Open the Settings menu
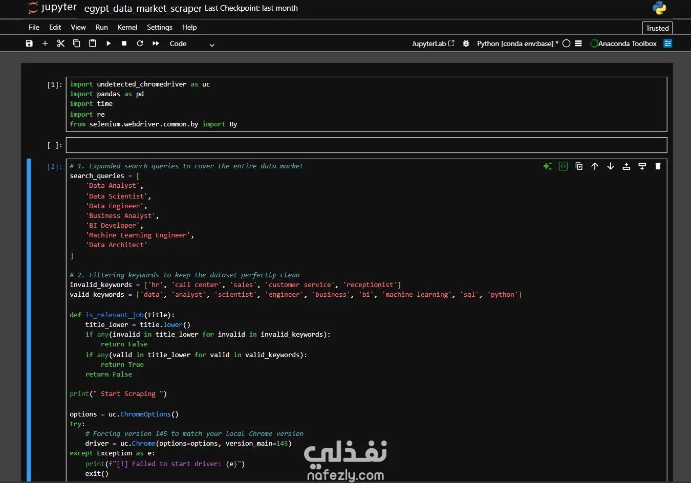This screenshot has height=483, width=691. (160, 27)
